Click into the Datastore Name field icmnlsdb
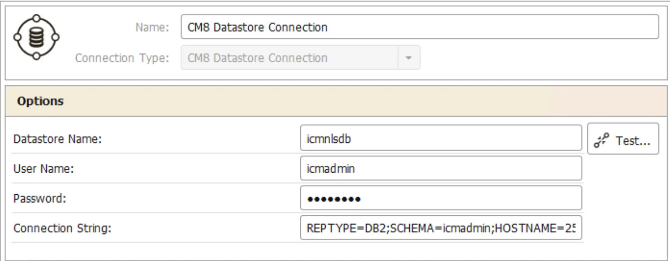 coord(441,138)
